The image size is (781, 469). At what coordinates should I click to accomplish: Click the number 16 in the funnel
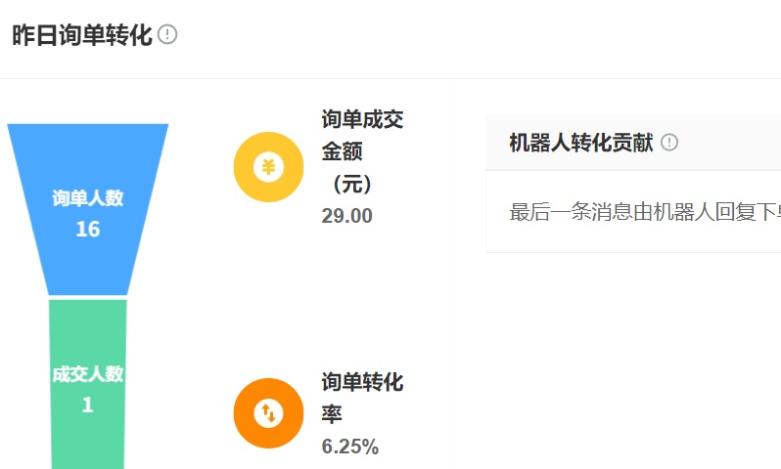click(88, 230)
